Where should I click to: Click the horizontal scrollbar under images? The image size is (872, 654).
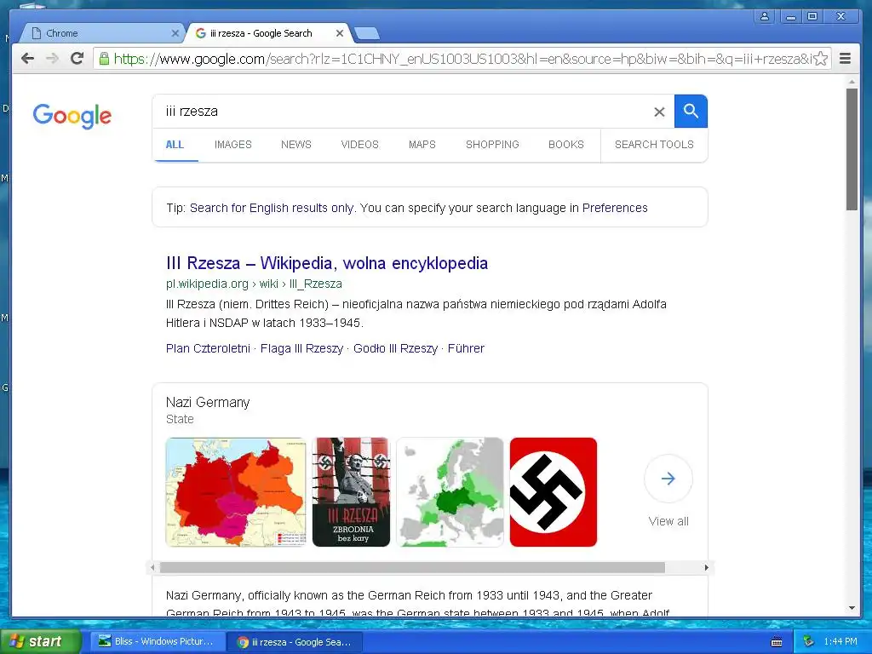click(x=412, y=567)
